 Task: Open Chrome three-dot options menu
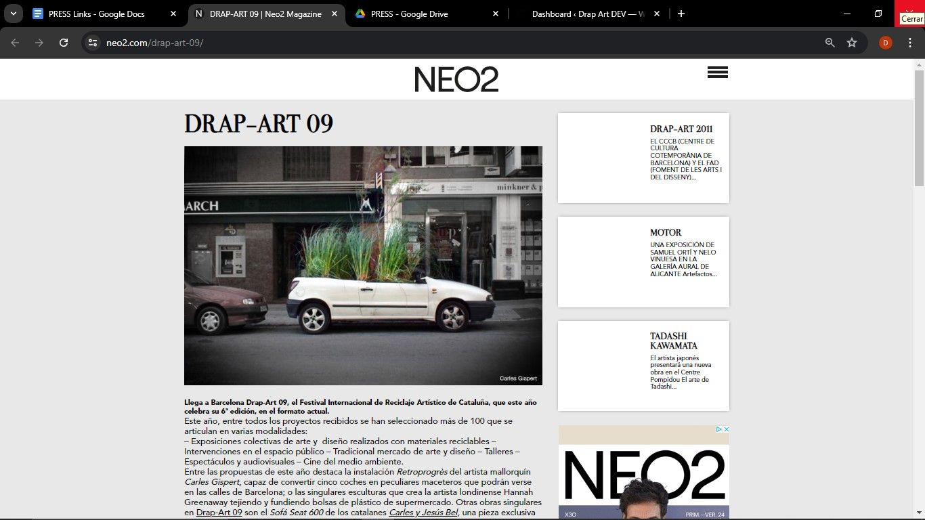pos(909,43)
